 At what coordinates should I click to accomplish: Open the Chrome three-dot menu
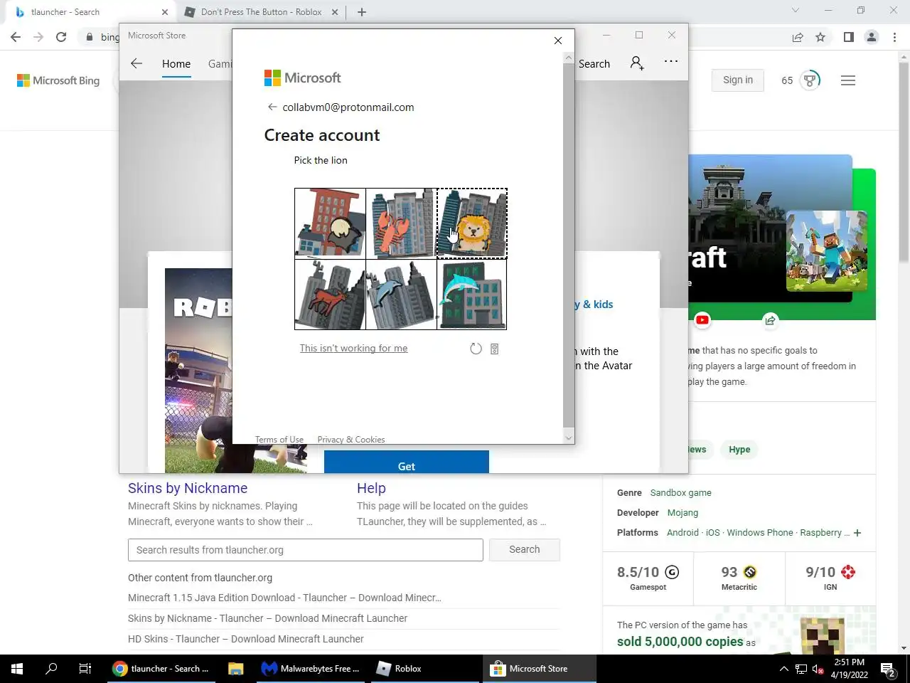tap(894, 37)
